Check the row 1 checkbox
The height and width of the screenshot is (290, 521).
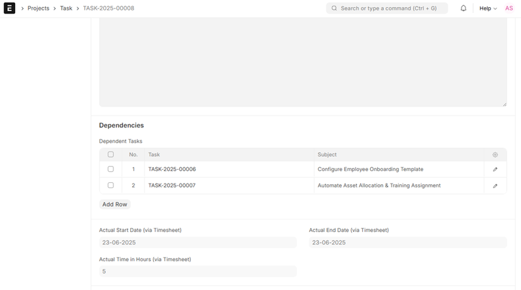click(x=110, y=169)
